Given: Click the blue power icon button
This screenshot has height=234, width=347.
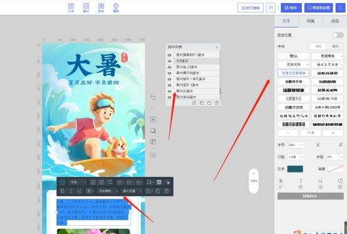Looking at the screenshot, I should (340, 8).
